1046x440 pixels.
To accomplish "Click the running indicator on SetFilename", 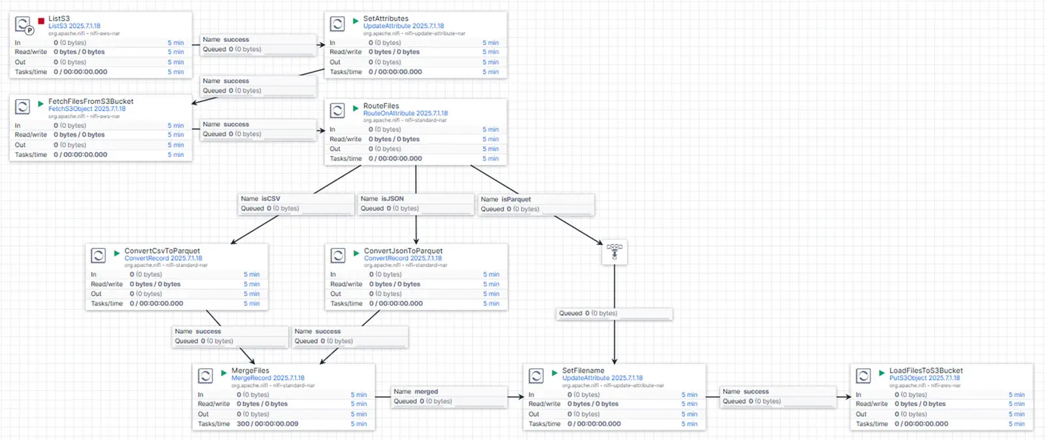I will click(554, 373).
